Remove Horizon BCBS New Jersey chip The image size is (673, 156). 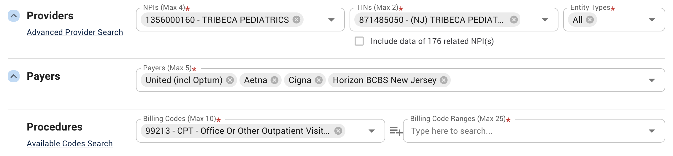click(444, 80)
